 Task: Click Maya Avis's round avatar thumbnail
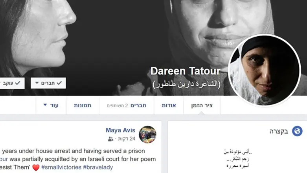pos(147,134)
